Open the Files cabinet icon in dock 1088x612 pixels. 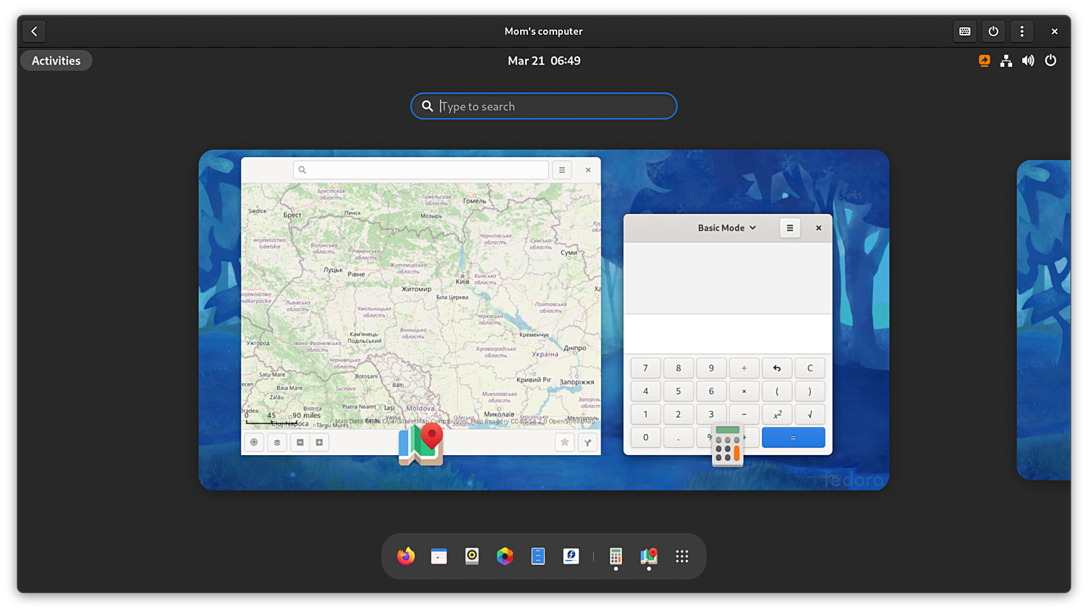pos(538,556)
